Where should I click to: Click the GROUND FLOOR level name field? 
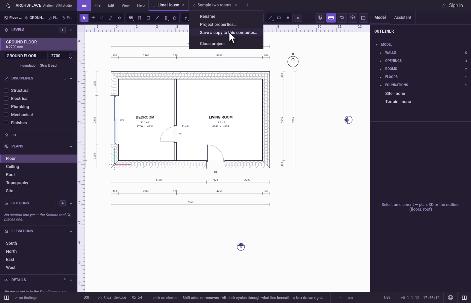[x=26, y=56]
